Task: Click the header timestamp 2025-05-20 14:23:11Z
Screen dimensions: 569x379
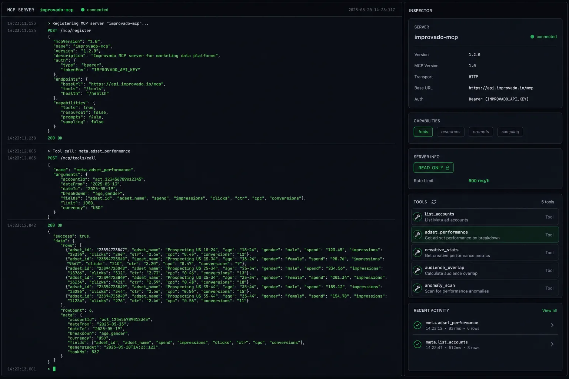Action: coord(372,10)
